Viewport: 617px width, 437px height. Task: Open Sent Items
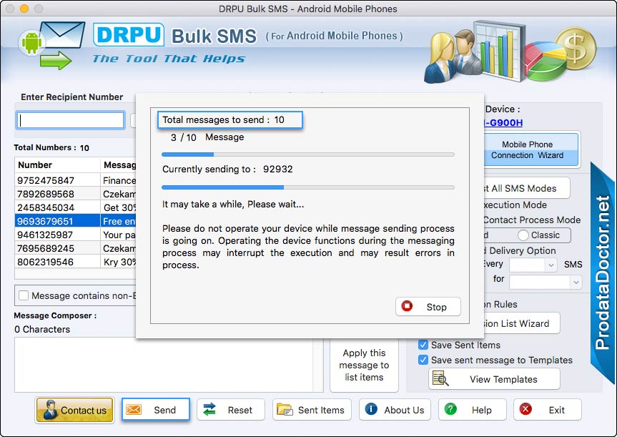pos(312,409)
